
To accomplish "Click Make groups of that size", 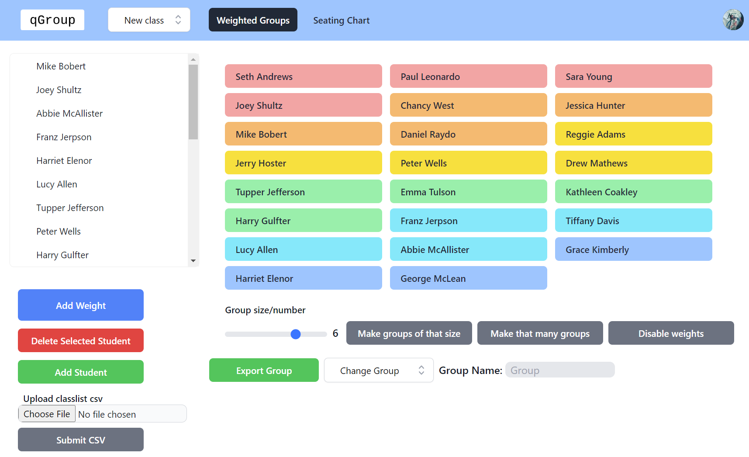I will coord(409,333).
